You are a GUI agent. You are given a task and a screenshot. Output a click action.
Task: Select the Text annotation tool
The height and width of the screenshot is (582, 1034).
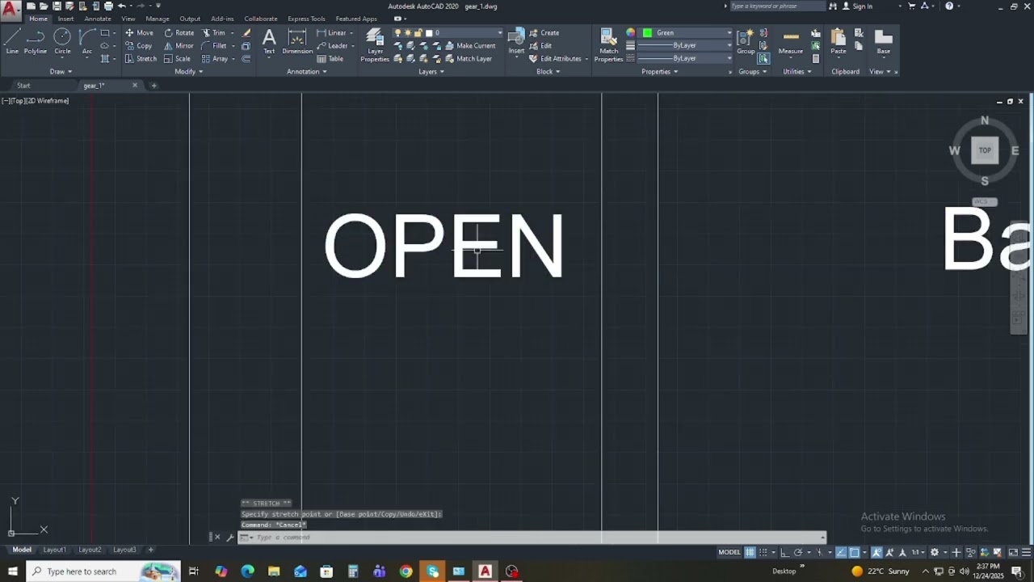point(269,41)
